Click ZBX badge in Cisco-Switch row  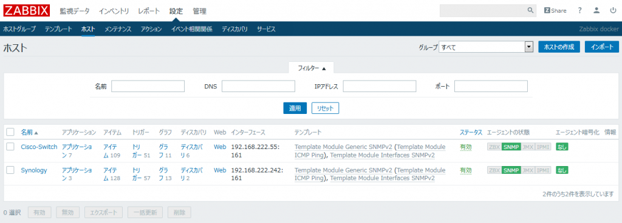coord(494,147)
